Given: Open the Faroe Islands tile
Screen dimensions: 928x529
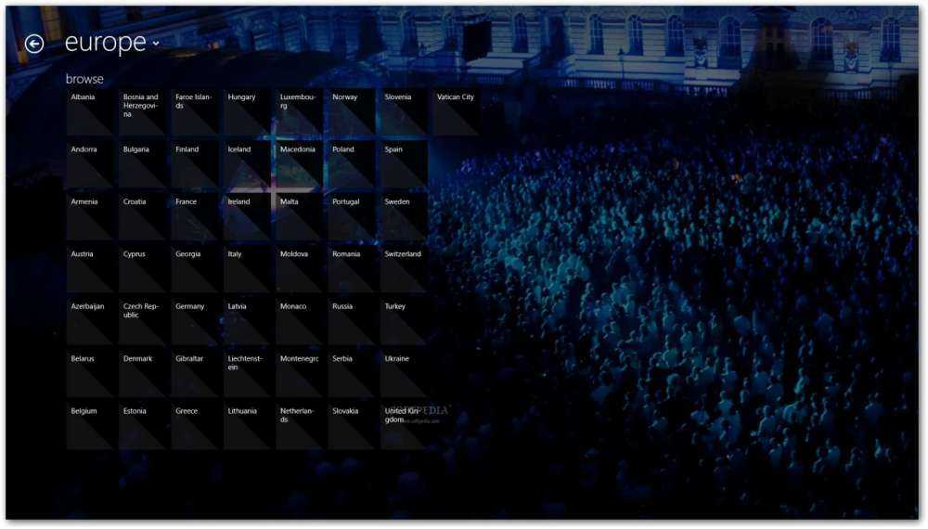Looking at the screenshot, I should pos(195,112).
